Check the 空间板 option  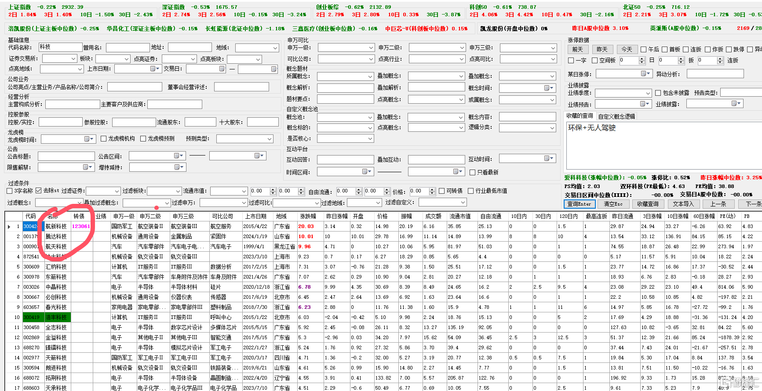coord(594,60)
